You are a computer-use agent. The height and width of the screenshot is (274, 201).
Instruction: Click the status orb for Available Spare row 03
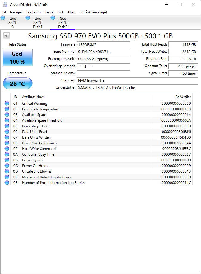pos(7,114)
